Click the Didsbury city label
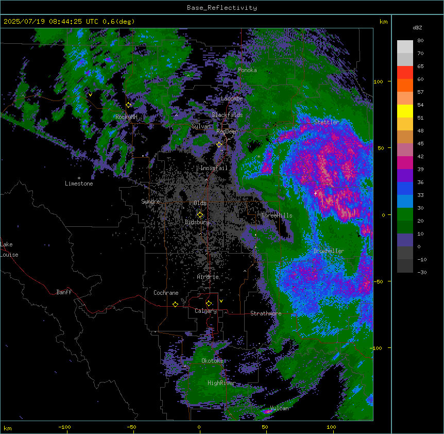 pyautogui.click(x=197, y=222)
